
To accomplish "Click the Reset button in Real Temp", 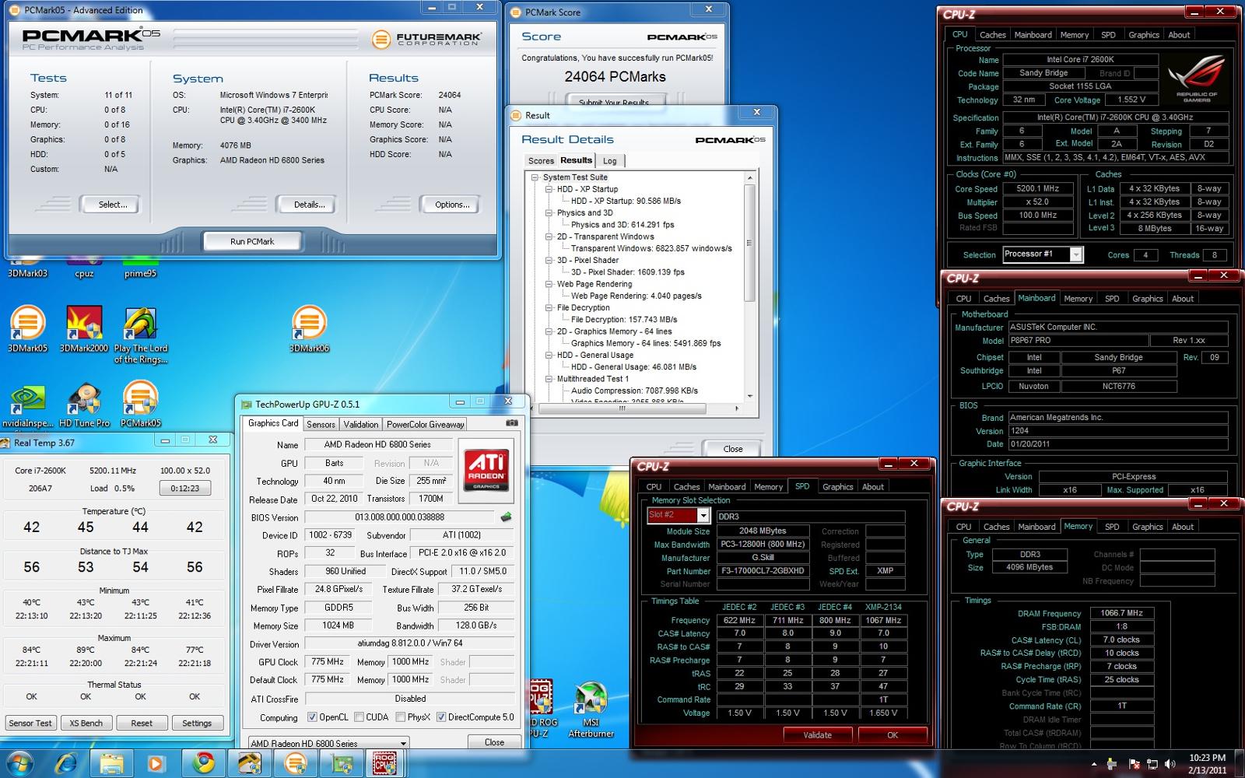I will 142,723.
